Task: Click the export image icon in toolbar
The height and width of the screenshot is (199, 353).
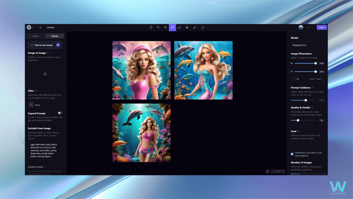Action: tap(151, 27)
